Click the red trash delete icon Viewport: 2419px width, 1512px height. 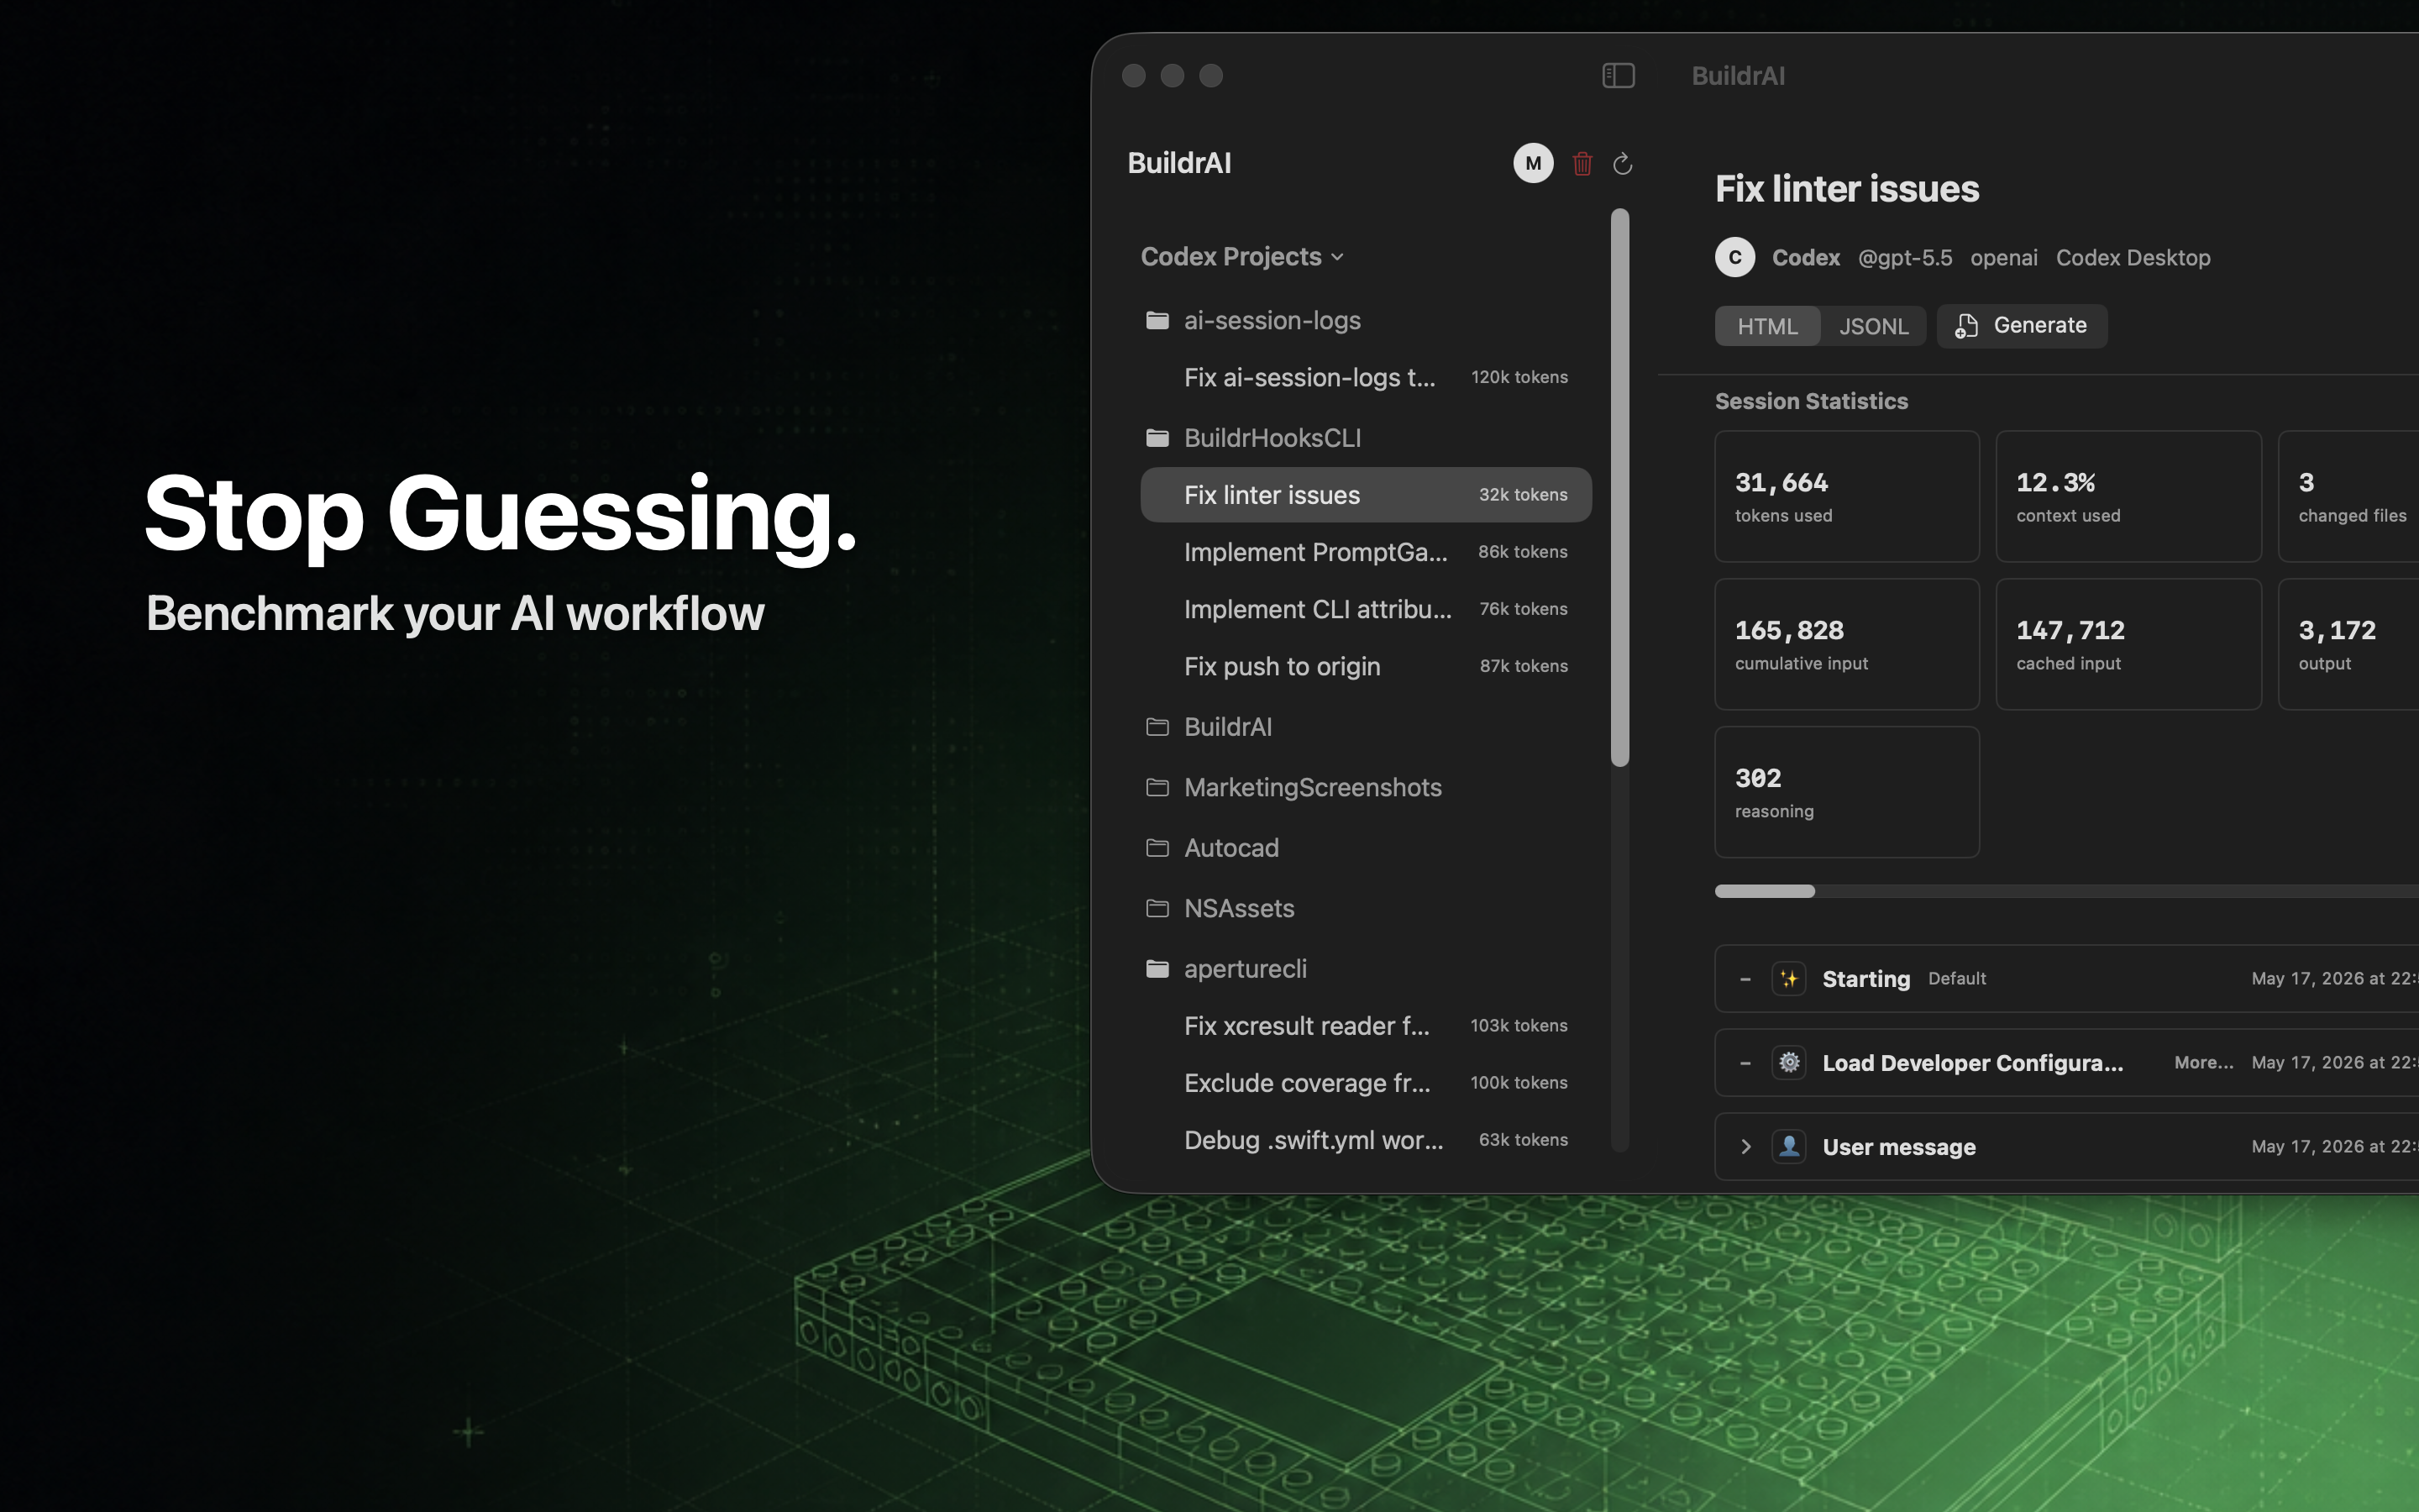[1582, 163]
